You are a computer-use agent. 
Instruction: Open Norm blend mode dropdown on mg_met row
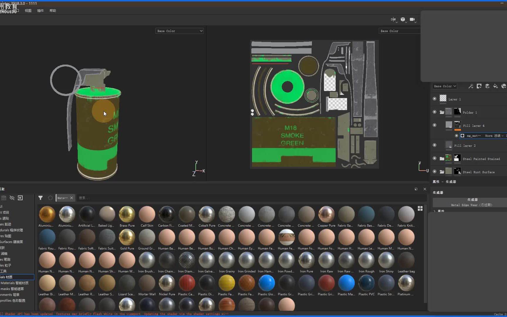click(x=494, y=136)
